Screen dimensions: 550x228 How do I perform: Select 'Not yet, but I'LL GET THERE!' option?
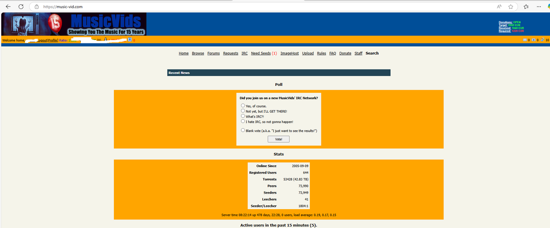click(x=243, y=111)
